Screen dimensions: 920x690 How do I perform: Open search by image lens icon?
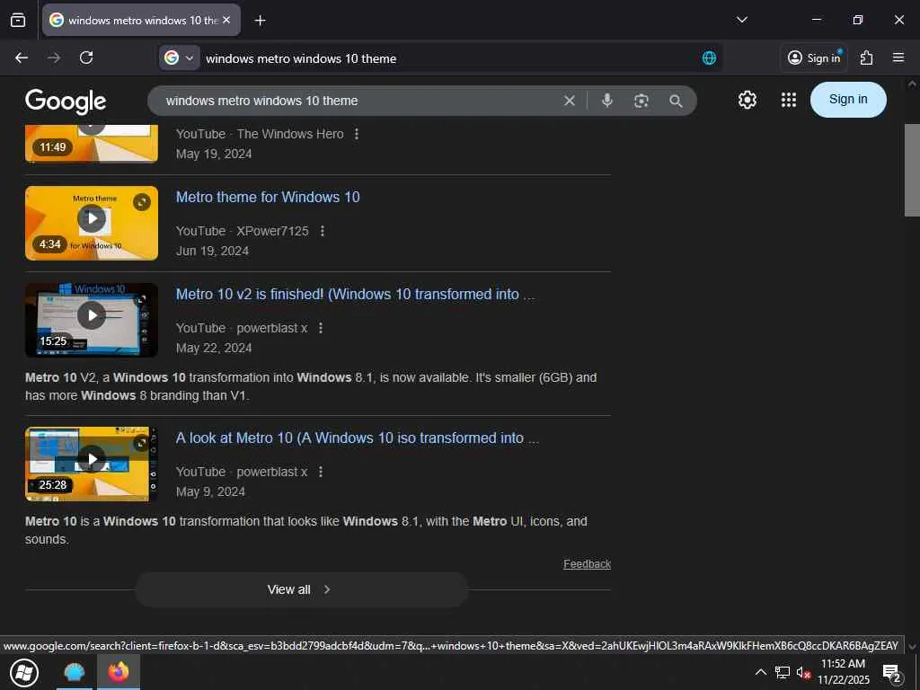641,101
